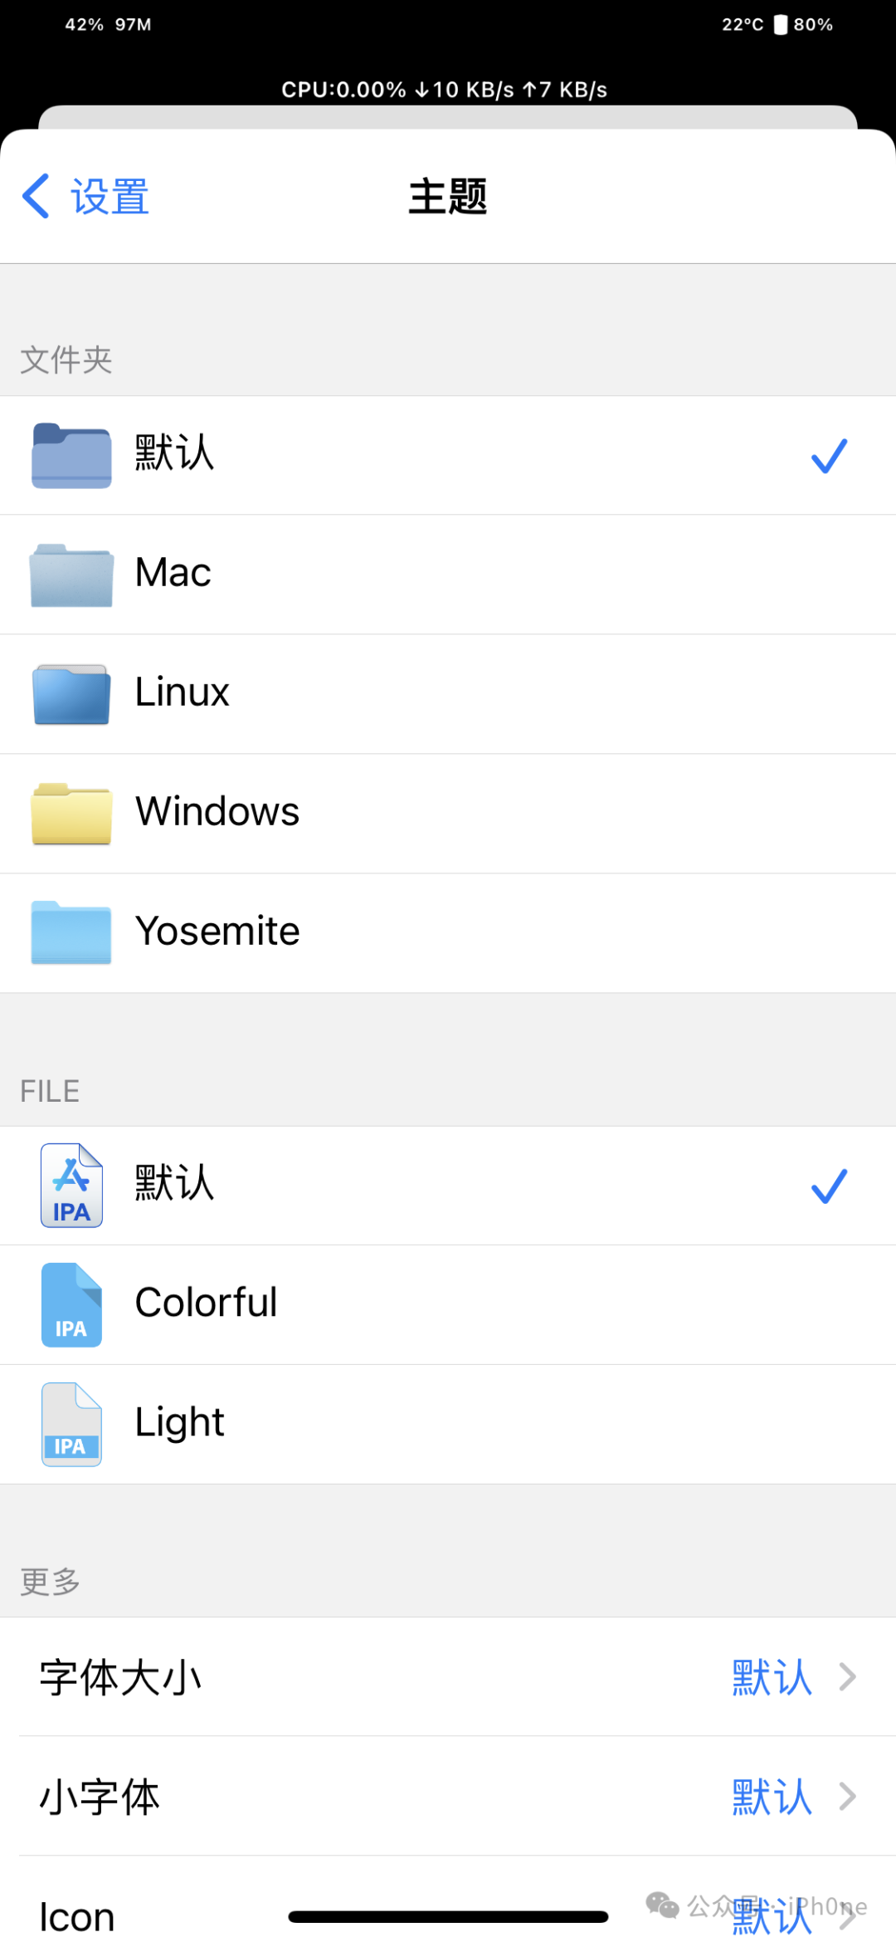Go back with the 设置 link
Viewport: 896px width, 1942px height.
coord(85,197)
